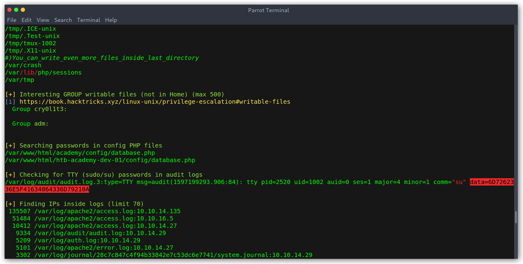Open the Search menu
Image resolution: width=523 pixels, height=264 pixels.
click(x=63, y=20)
